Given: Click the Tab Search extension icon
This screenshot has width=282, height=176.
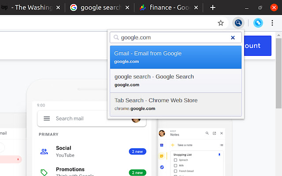Looking at the screenshot, I should [x=238, y=23].
